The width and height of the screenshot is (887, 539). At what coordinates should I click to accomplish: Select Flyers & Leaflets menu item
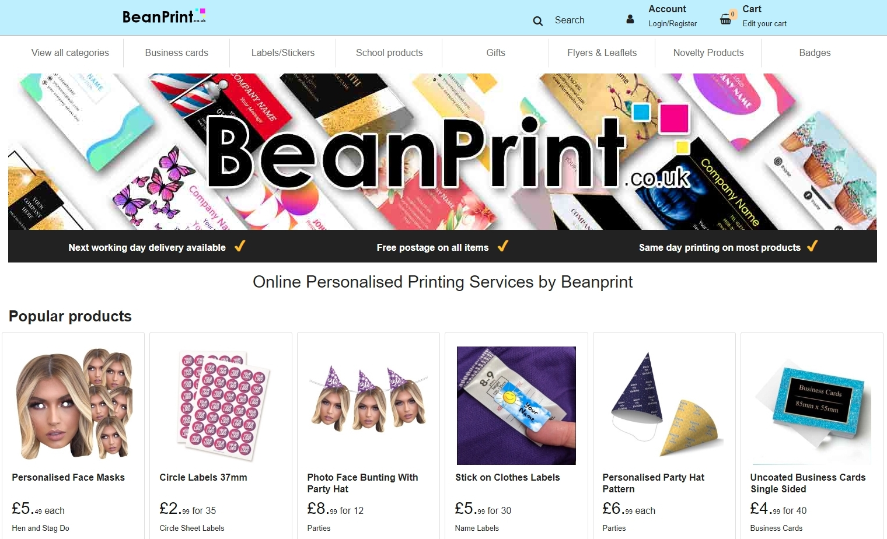click(602, 52)
